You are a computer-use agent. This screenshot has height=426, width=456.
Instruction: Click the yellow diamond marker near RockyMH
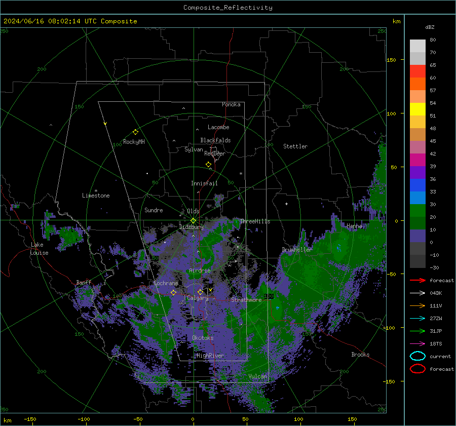[x=135, y=132]
